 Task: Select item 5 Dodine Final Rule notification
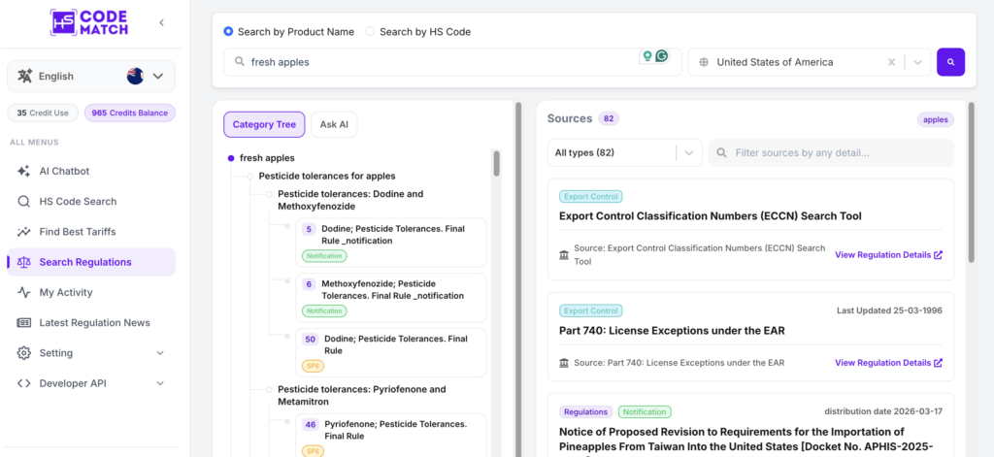tap(391, 242)
